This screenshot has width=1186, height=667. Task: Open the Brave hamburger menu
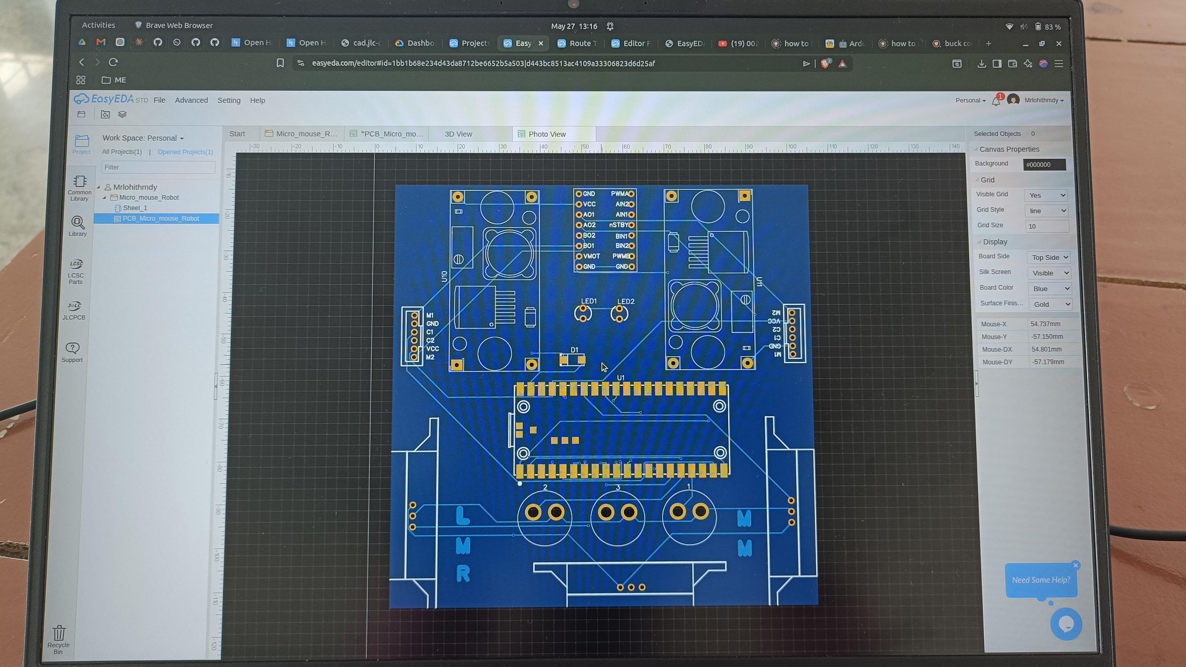point(1059,64)
